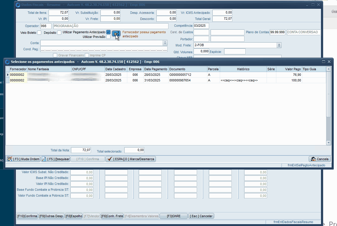Screen dimensions: 337x226
Task: Click the Vr. ICMS Antecipado field
Action: point(222,12)
